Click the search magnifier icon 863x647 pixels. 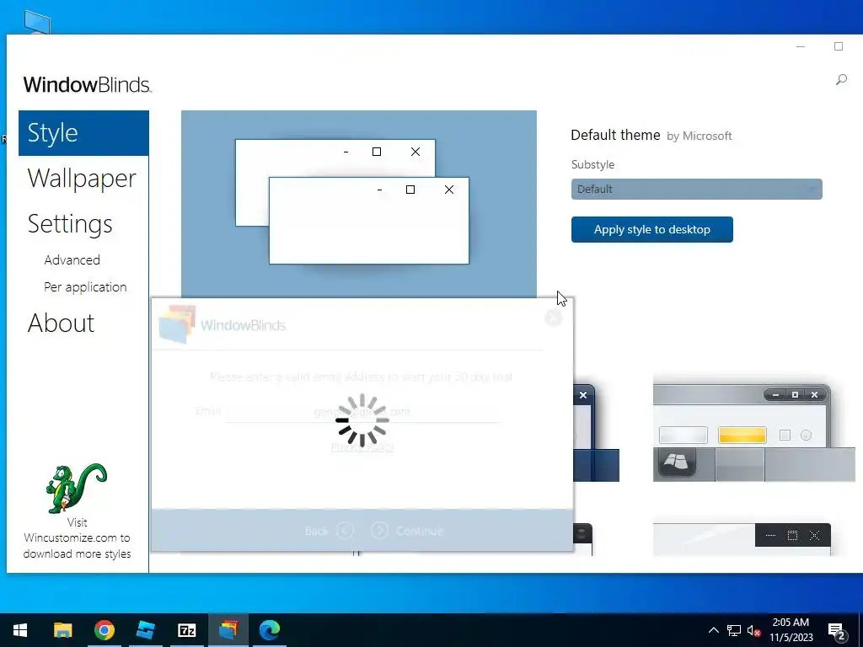coord(841,80)
